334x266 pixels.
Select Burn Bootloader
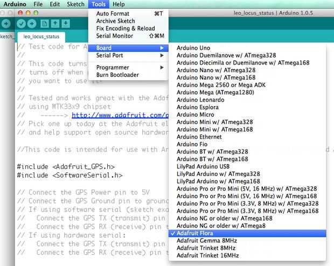[128, 75]
